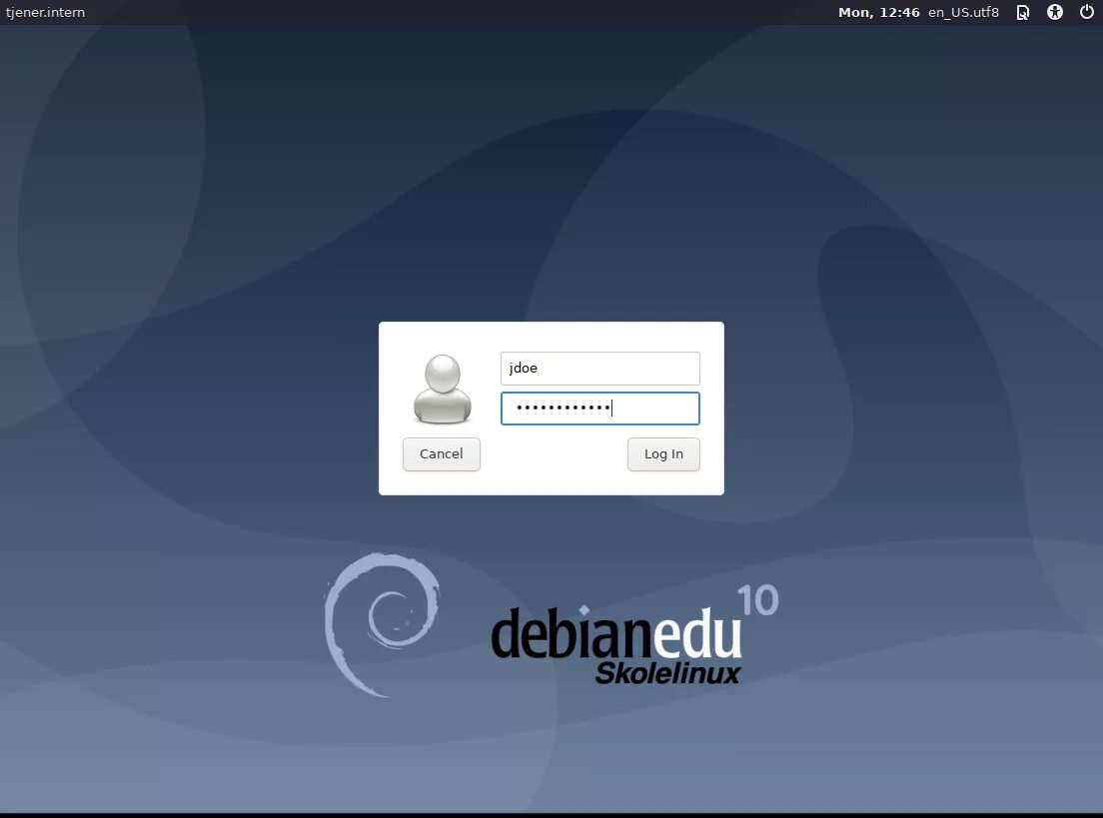This screenshot has height=818, width=1103.
Task: Click the user avatar picture
Action: 443,389
